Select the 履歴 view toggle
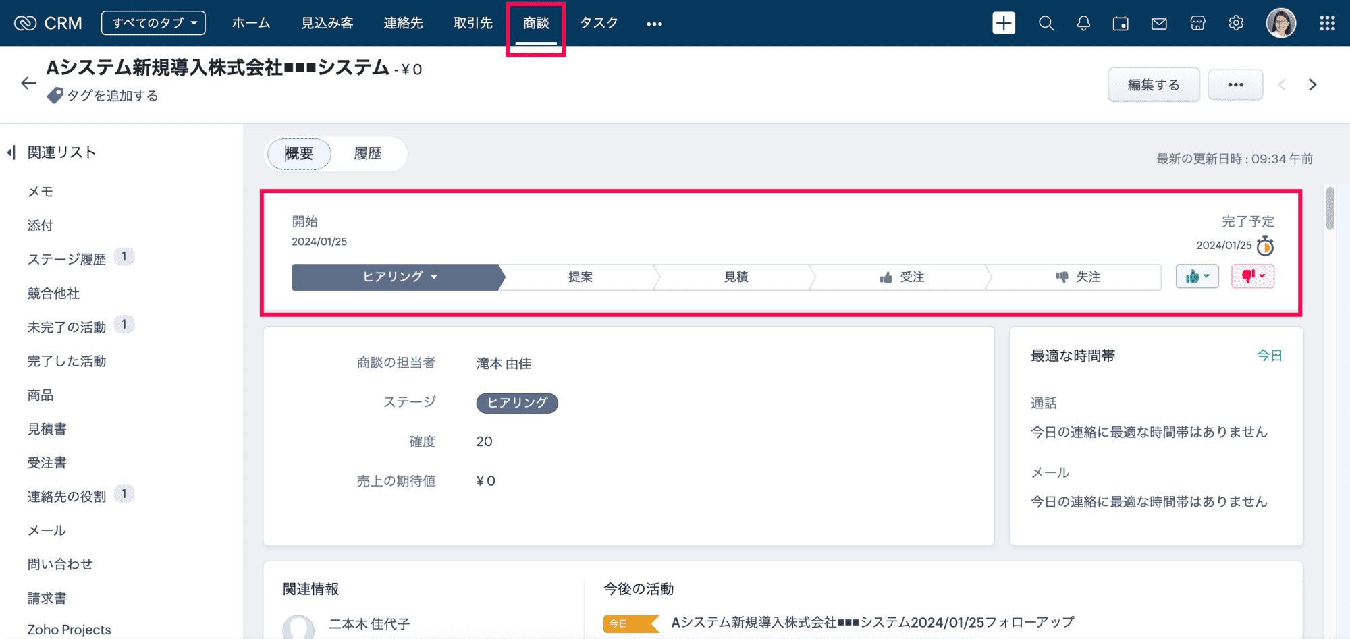Image resolution: width=1350 pixels, height=639 pixels. pos(368,154)
